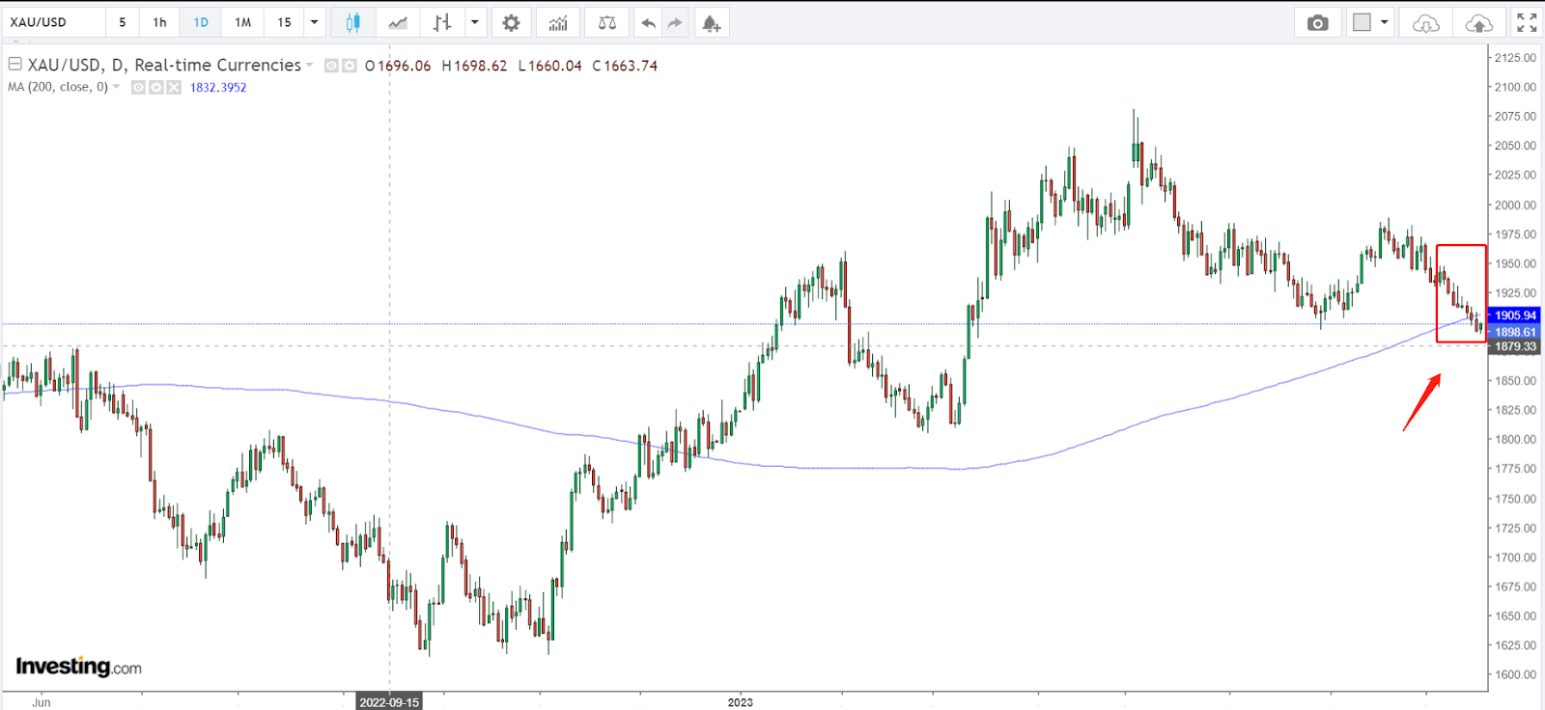Click the high value H 1698.62
This screenshot has height=710, width=1545.
(x=474, y=66)
